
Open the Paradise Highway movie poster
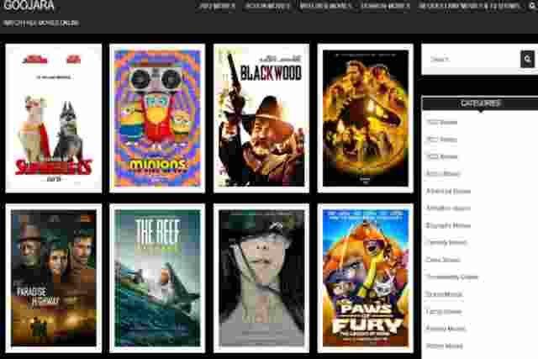tap(54, 278)
